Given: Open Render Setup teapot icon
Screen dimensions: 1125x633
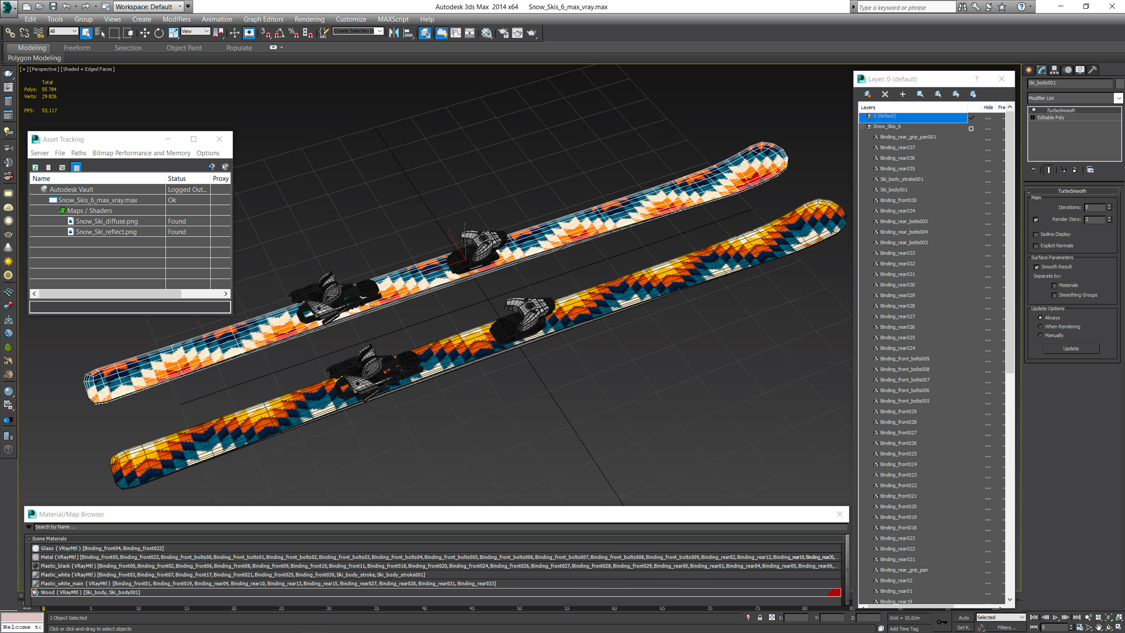Looking at the screenshot, I should pyautogui.click(x=503, y=33).
